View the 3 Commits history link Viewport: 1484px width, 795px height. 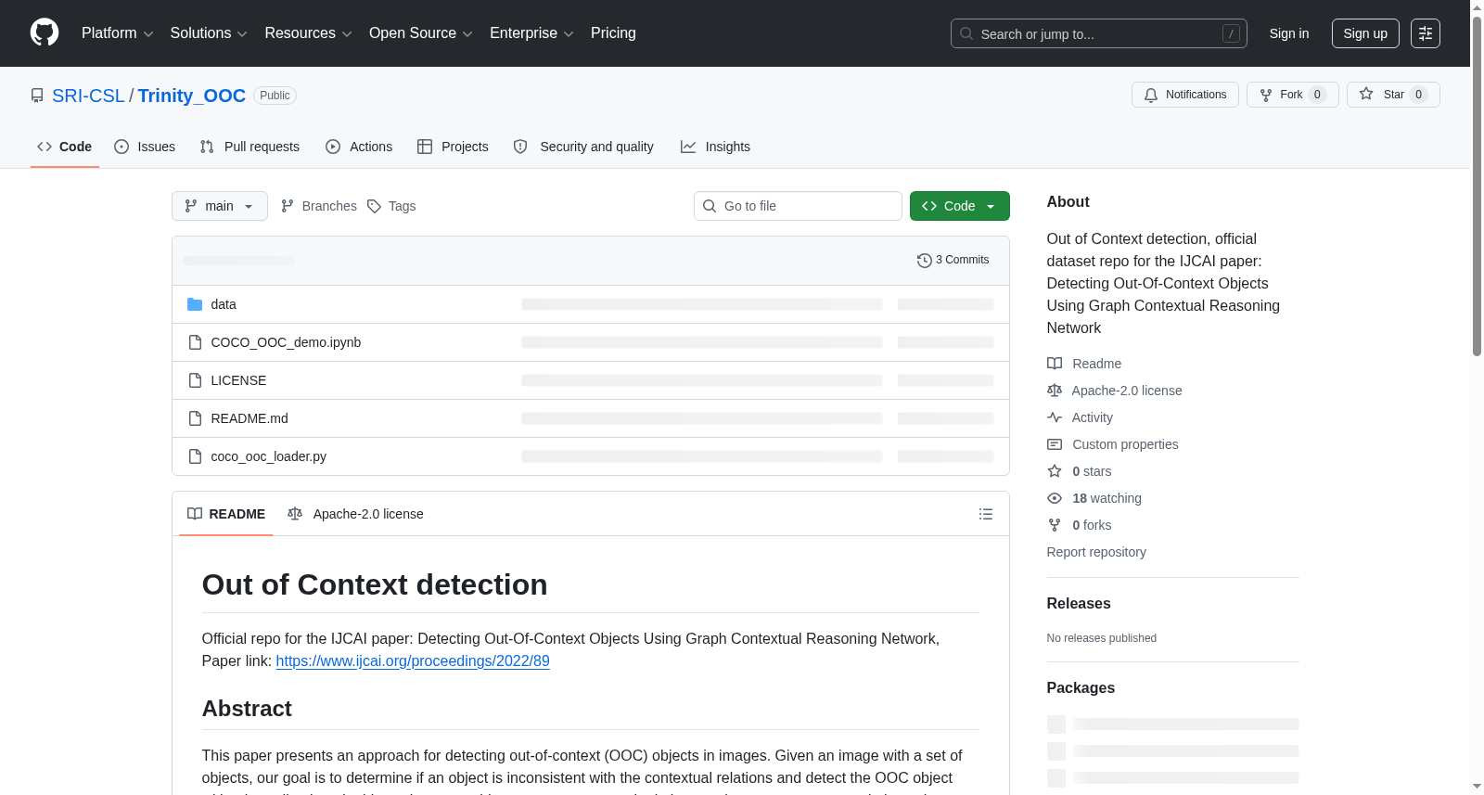click(953, 261)
